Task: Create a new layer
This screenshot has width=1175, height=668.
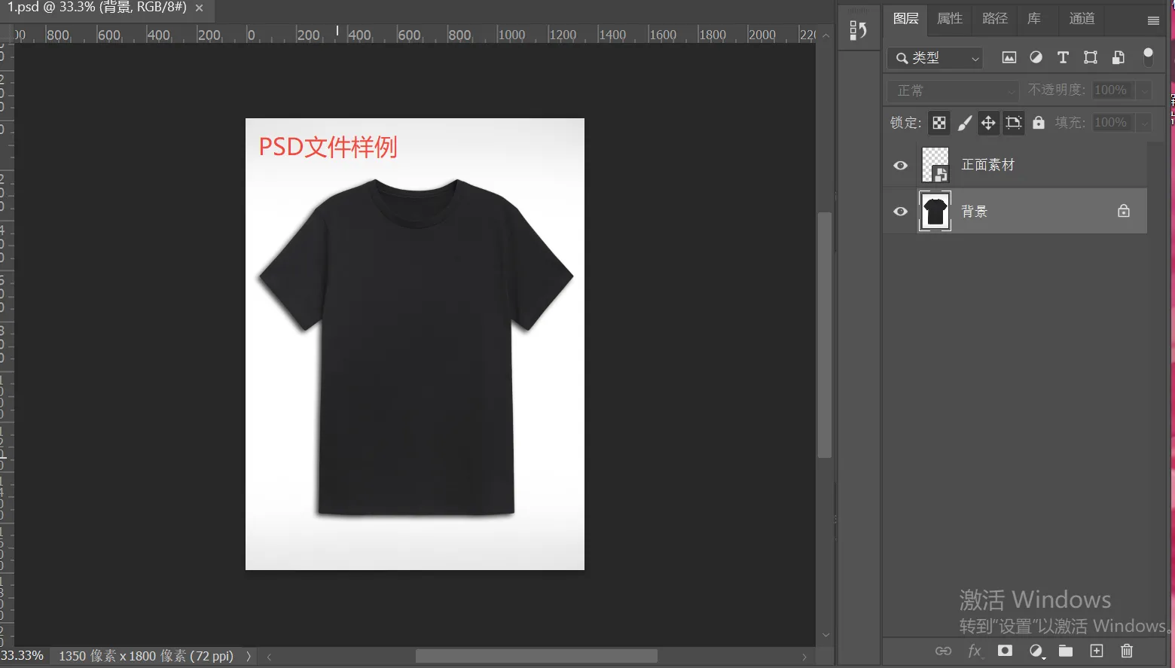Action: 1096,651
